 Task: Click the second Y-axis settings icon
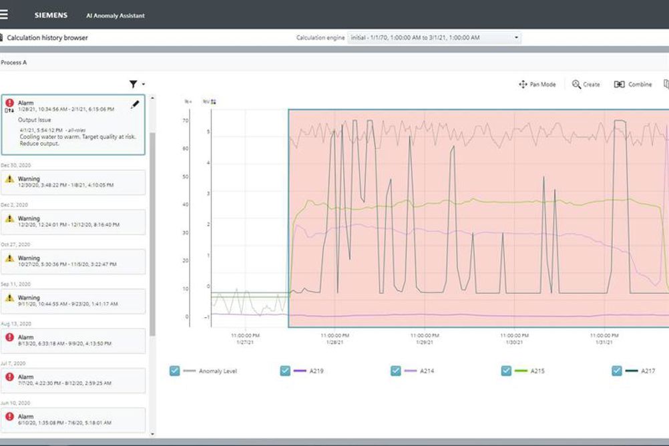[214, 101]
